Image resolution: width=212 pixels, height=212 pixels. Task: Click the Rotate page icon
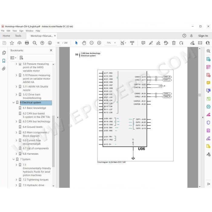click(181, 43)
